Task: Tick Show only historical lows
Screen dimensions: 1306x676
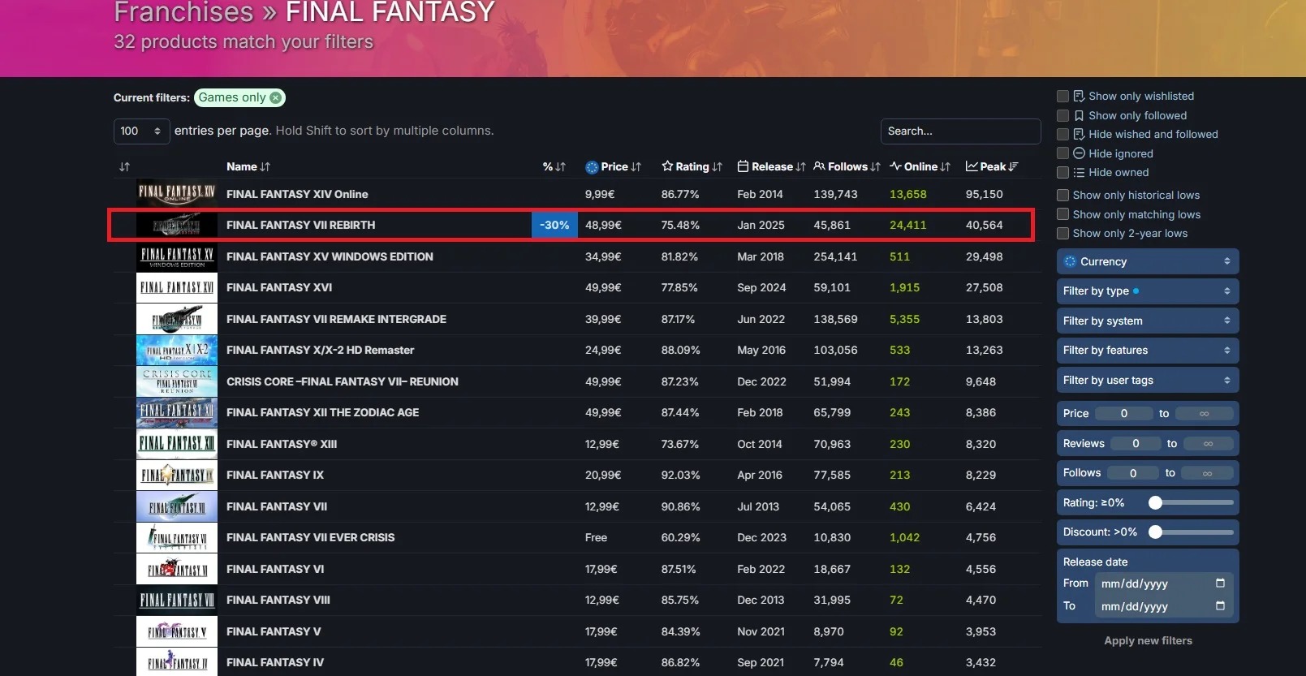Action: (x=1062, y=196)
